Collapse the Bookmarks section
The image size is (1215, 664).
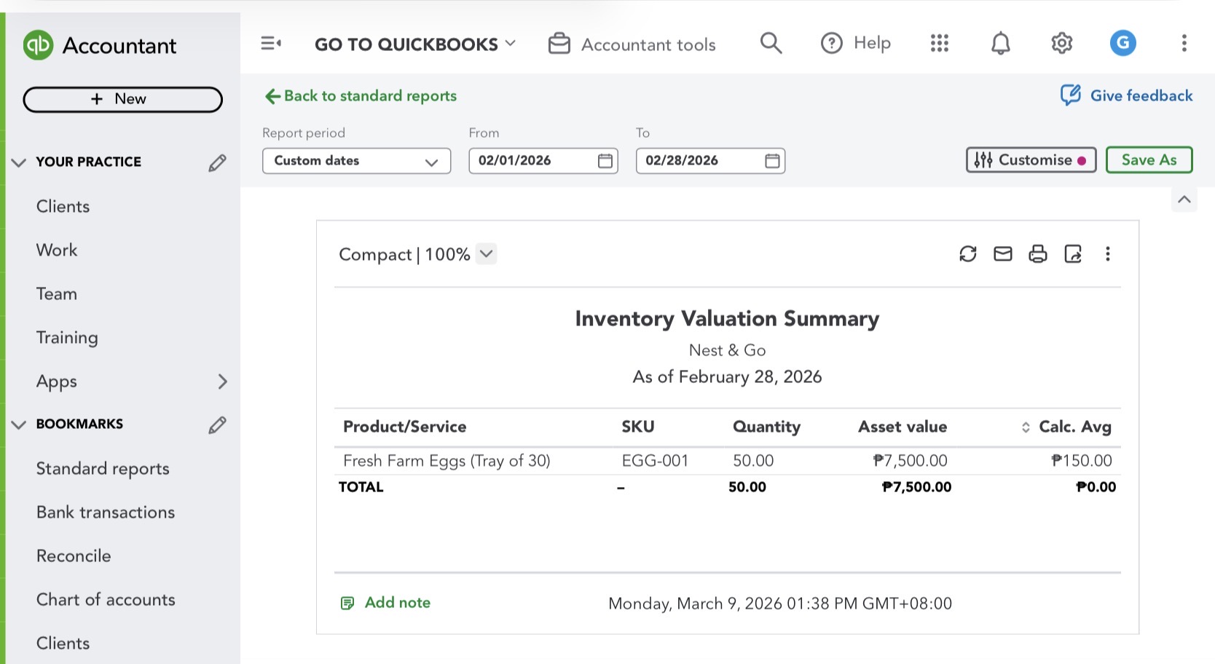pyautogui.click(x=19, y=424)
